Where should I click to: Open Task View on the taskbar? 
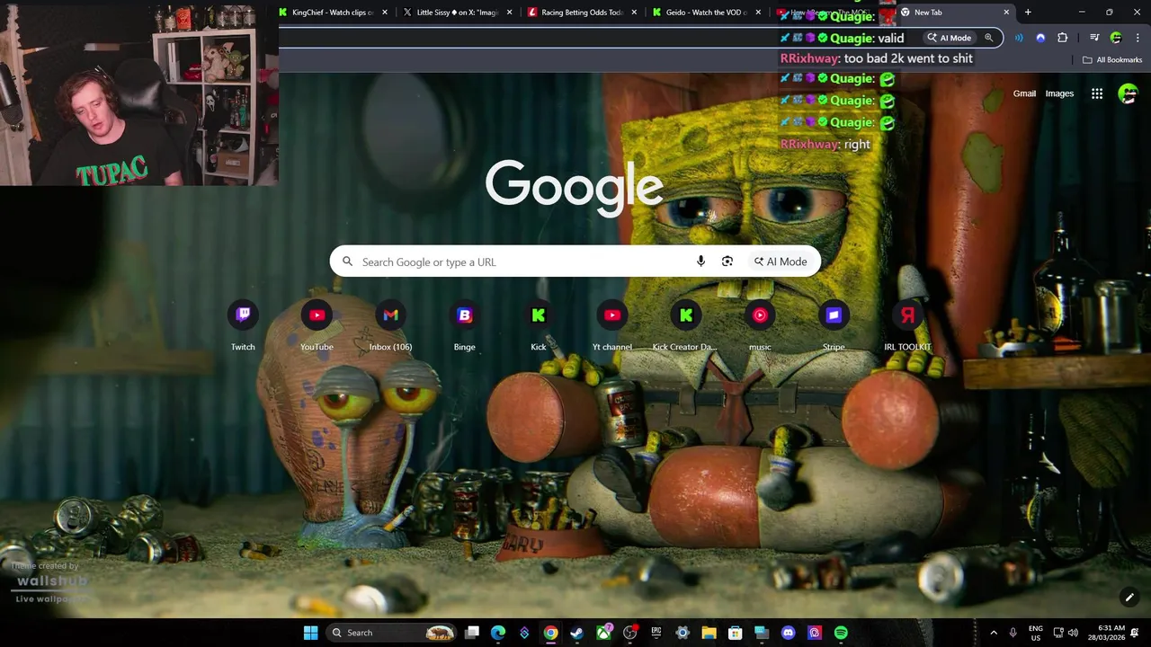472,633
